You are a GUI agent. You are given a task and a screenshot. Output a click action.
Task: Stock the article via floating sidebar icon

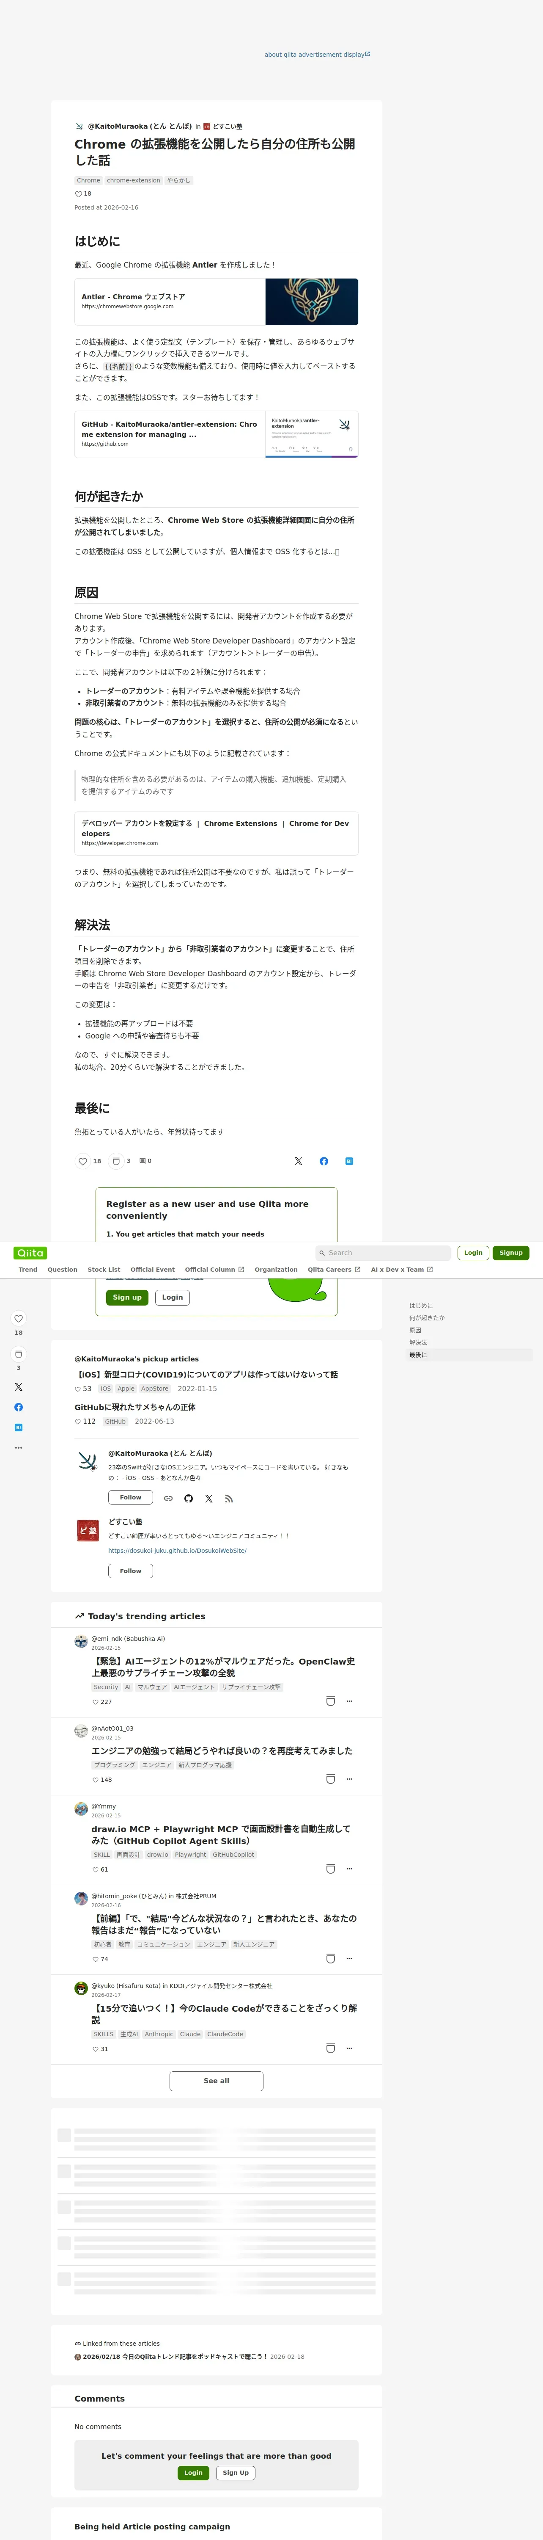(x=18, y=1354)
